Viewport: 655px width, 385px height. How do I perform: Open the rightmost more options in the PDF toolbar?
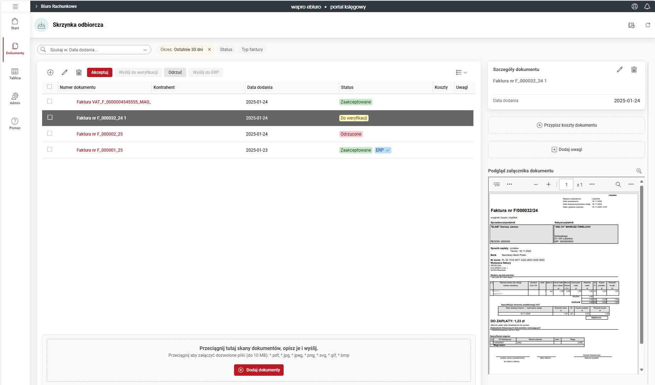[x=631, y=184]
